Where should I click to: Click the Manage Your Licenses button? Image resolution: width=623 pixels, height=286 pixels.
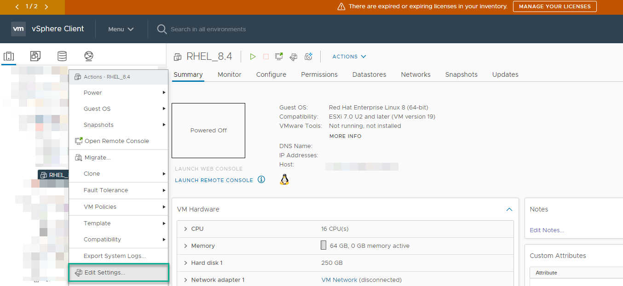tap(555, 6)
